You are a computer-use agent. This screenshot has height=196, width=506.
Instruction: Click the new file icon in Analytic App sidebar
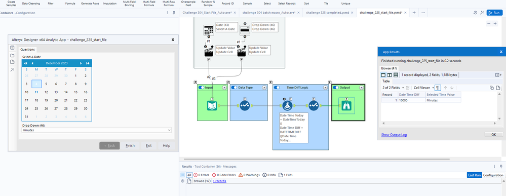tap(12, 62)
